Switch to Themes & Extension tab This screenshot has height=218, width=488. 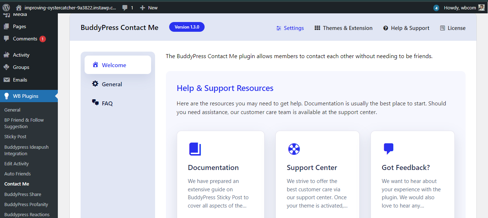coord(343,28)
